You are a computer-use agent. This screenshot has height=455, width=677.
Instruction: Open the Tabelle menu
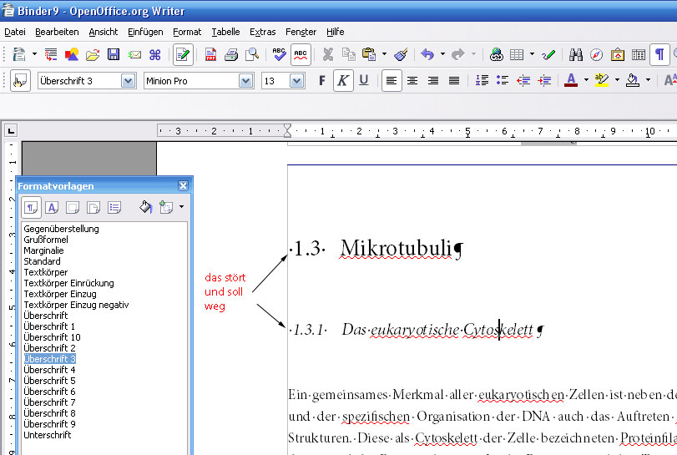225,32
